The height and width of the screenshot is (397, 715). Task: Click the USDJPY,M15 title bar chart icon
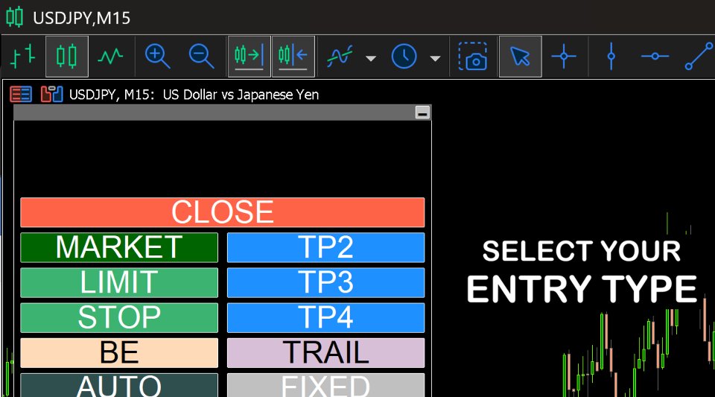14,17
